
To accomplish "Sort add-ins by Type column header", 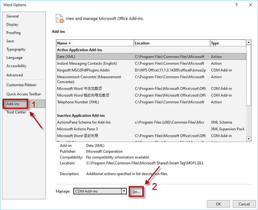I will 228,43.
